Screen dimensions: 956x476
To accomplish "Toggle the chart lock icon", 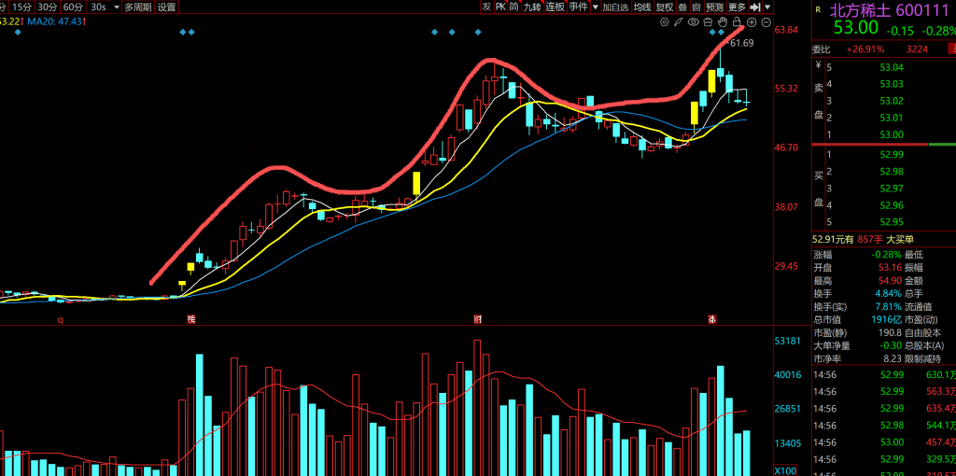I will coord(737,21).
